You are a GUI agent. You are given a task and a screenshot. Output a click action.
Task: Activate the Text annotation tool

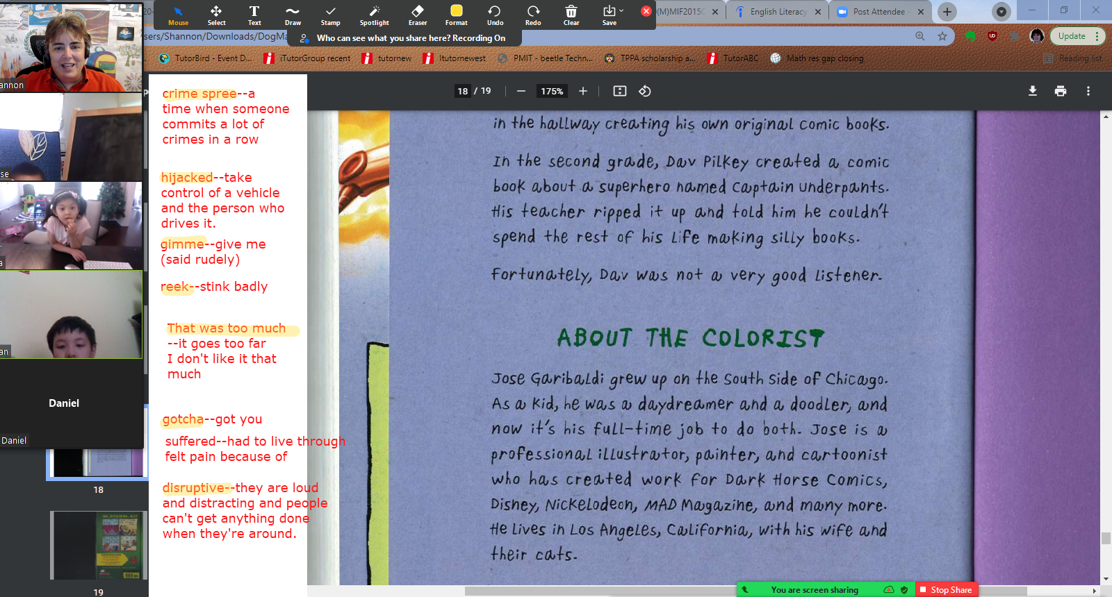pos(254,15)
